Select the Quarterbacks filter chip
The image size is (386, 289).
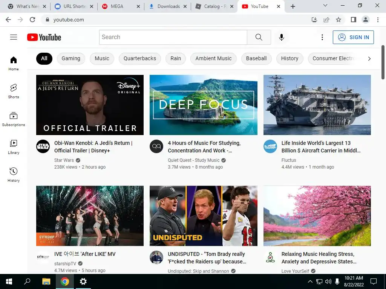pos(140,58)
